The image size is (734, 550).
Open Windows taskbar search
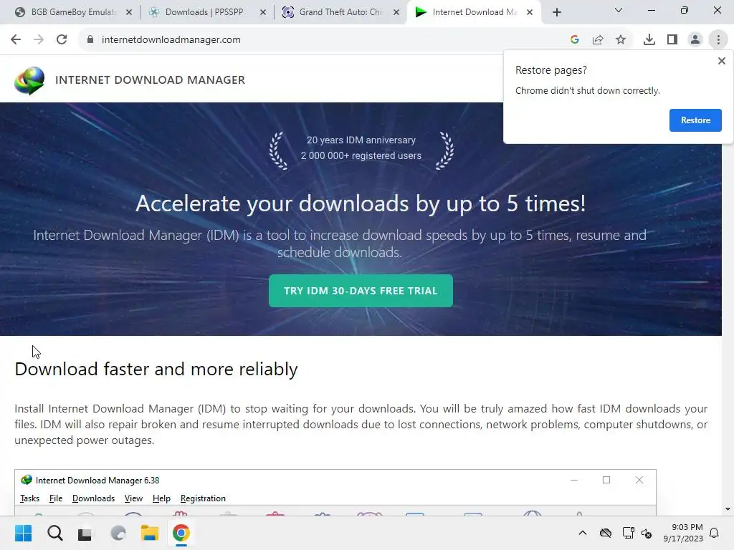click(54, 533)
